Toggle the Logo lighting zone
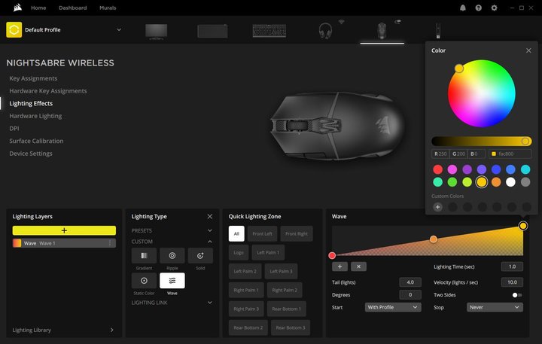The width and height of the screenshot is (542, 344). (238, 253)
